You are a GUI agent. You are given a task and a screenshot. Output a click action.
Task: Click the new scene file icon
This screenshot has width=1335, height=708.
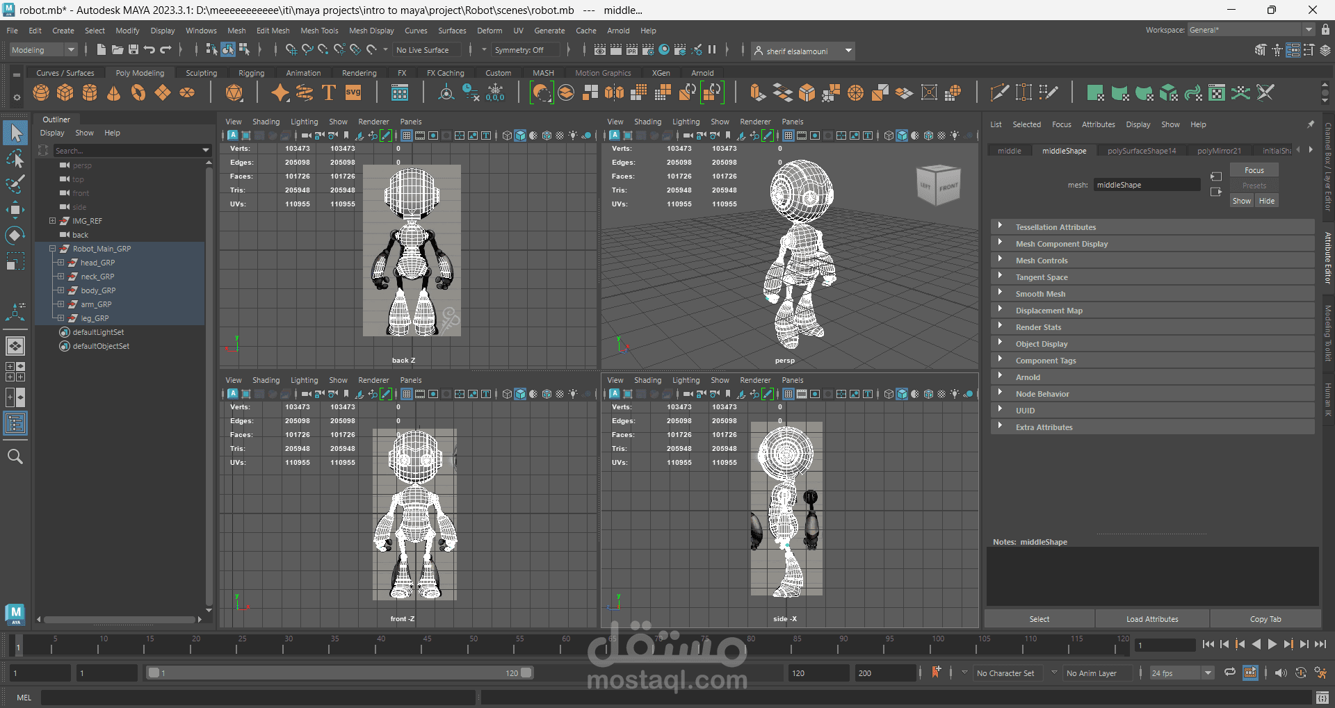pos(102,50)
